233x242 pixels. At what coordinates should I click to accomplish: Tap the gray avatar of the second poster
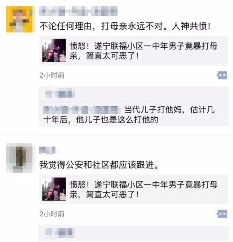point(20,158)
